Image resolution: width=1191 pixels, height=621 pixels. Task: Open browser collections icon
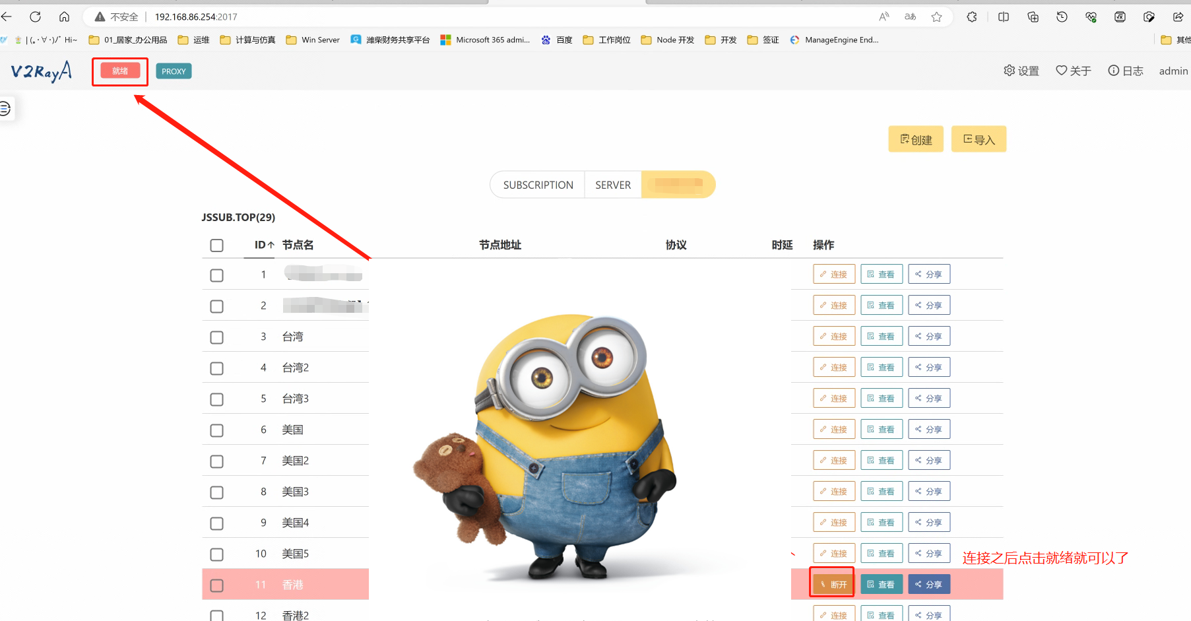click(1033, 16)
